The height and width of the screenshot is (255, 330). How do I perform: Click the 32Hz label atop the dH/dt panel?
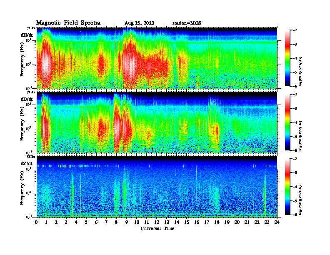pos(31,28)
